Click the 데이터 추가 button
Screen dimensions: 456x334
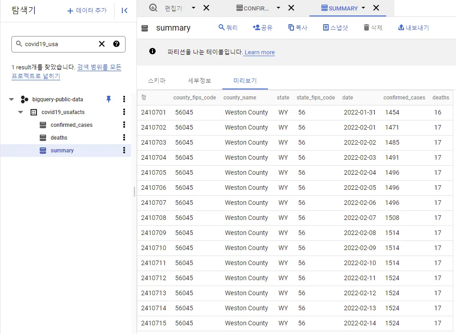(x=87, y=10)
